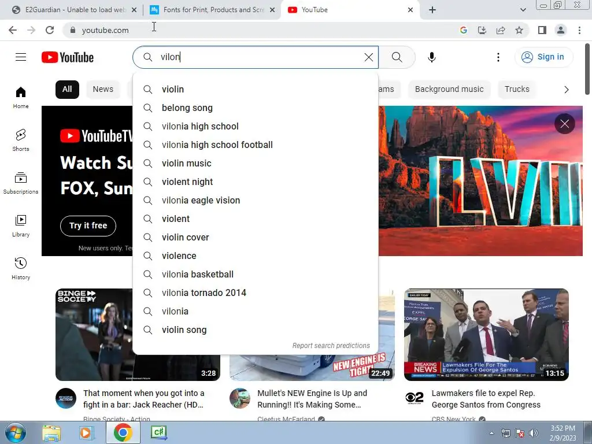Open the YouTube hamburger guide menu
592x444 pixels.
[x=21, y=57]
